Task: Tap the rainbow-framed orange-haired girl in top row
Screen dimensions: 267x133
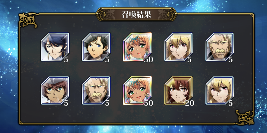Action: 137,47
